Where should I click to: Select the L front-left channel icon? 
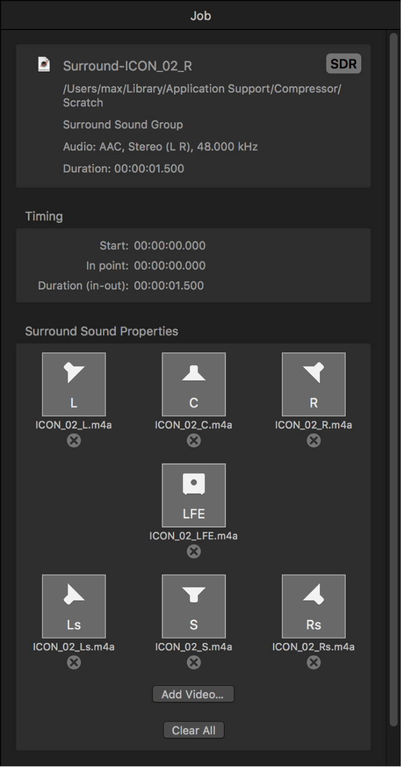coord(74,384)
